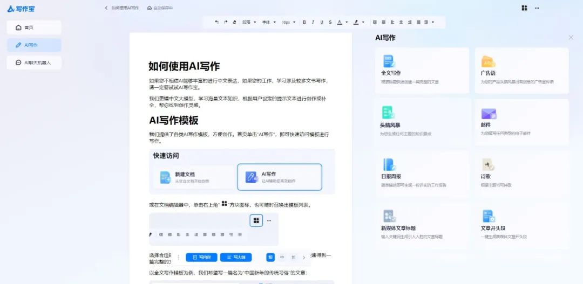The image size is (583, 284).
Task: Click the clear formatting eraser icon
Action: pos(234,22)
